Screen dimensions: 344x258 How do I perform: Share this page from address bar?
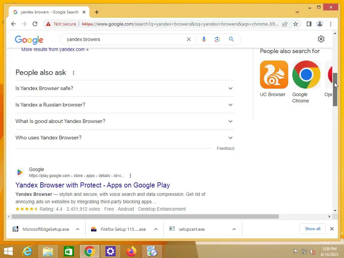285,24
